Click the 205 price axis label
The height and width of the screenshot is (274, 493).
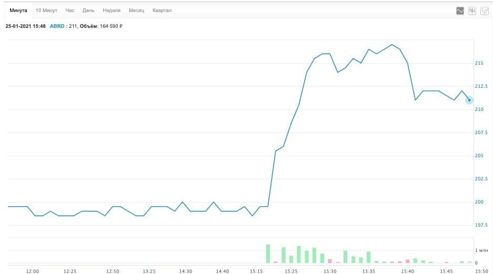(x=479, y=156)
